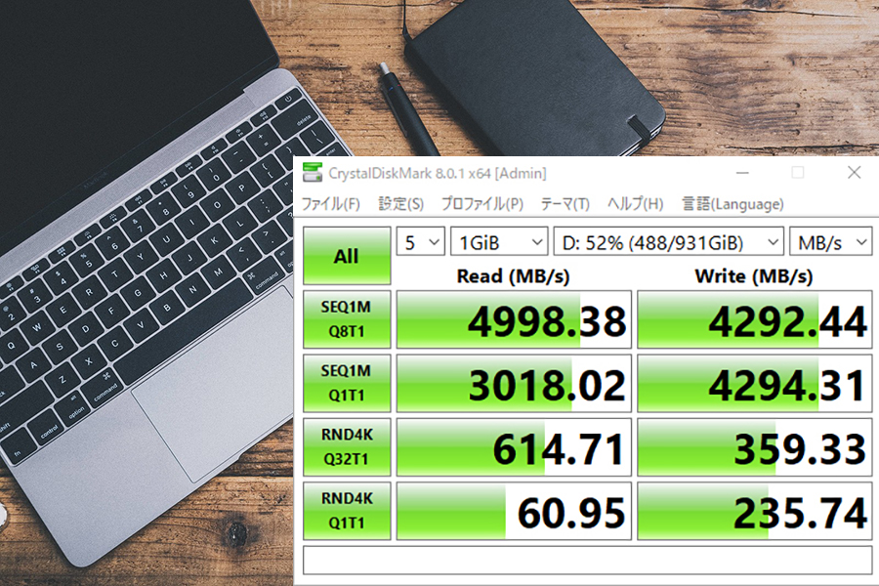Open the ヘルプ(H) menu

click(x=636, y=203)
